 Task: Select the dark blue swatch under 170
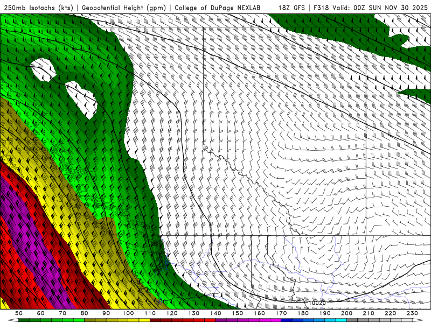click(286, 320)
